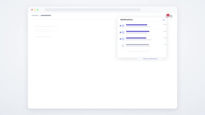Open the first unread notification
205x115 pixels.
142,26
